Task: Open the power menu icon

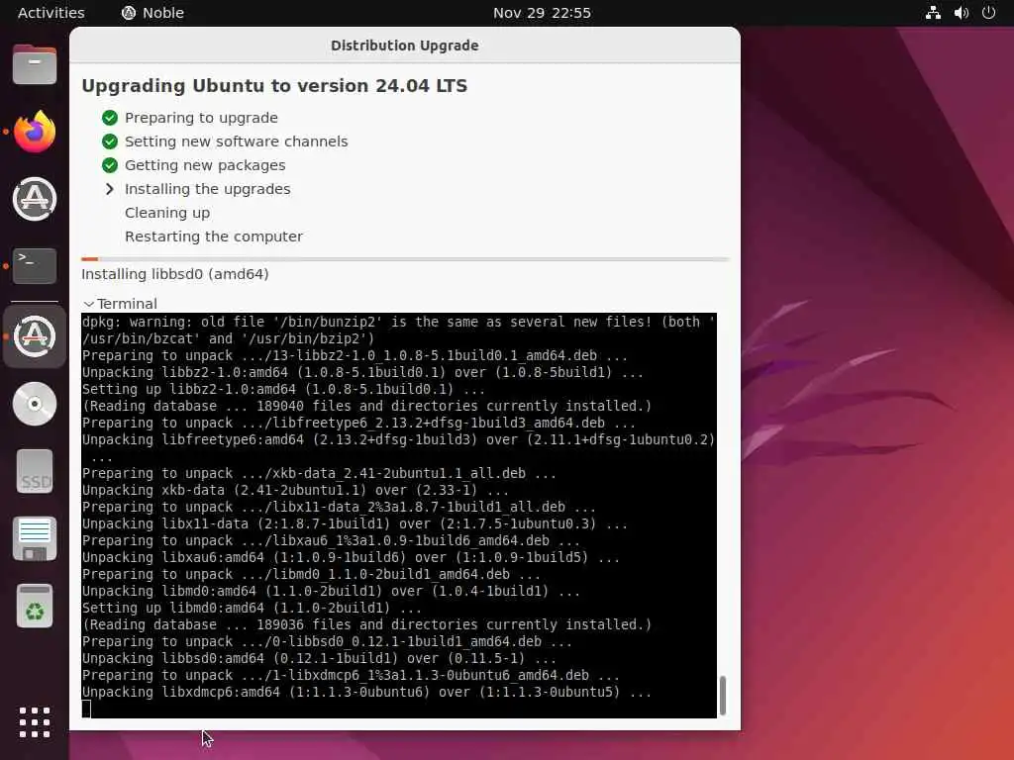Action: (988, 13)
